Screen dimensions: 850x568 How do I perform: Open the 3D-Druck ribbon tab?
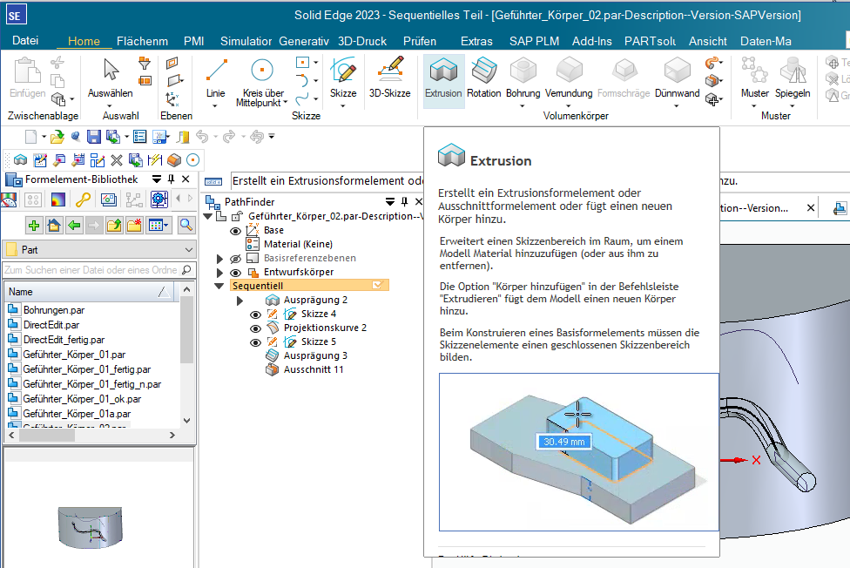coord(362,41)
